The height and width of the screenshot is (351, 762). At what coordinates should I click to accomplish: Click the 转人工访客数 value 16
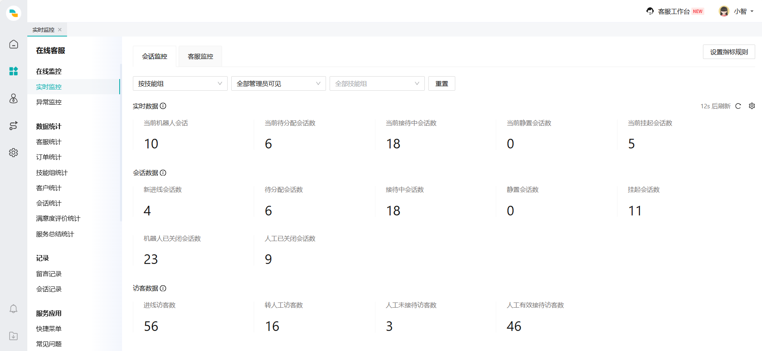[272, 326]
